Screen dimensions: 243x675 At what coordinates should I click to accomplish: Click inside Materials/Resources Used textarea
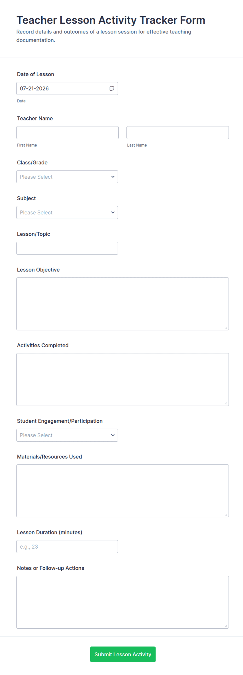click(x=123, y=491)
